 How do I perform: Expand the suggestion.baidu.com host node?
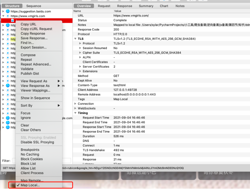(3, 11)
